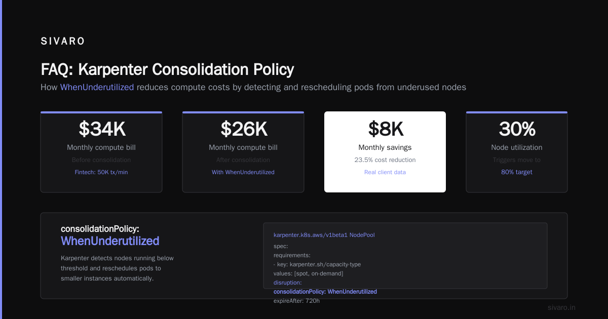Click the Fintech: 50K tx/min label
This screenshot has width=608, height=319.
(x=101, y=172)
